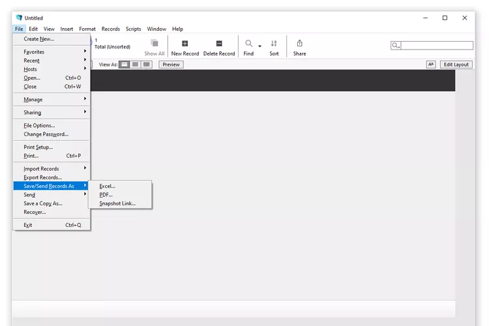Open the Window menu
Image resolution: width=489 pixels, height=326 pixels.
(x=156, y=29)
